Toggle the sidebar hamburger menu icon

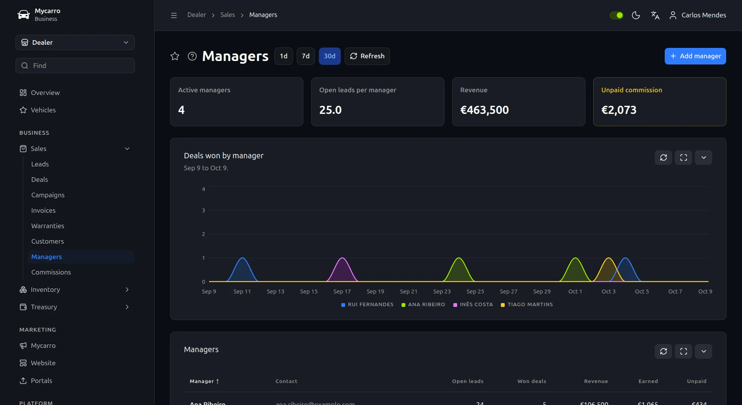(x=174, y=15)
